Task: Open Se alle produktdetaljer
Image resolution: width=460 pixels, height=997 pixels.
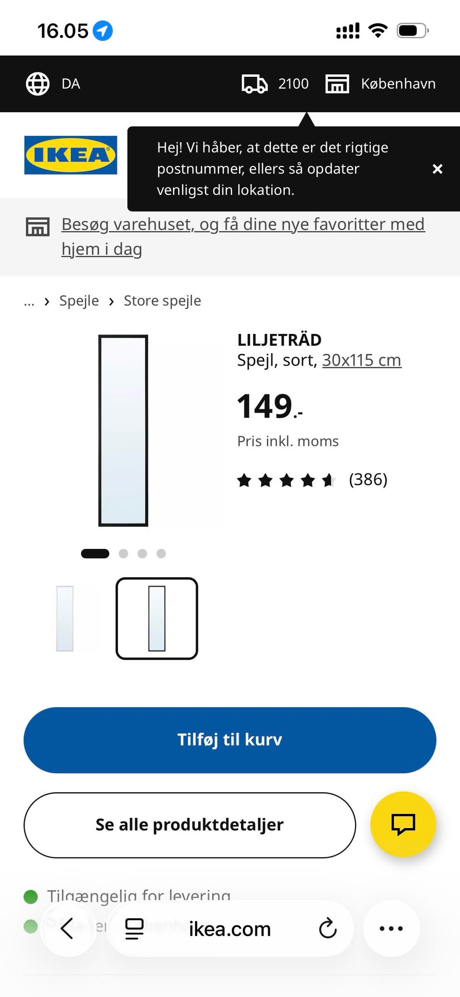Action: 190,825
